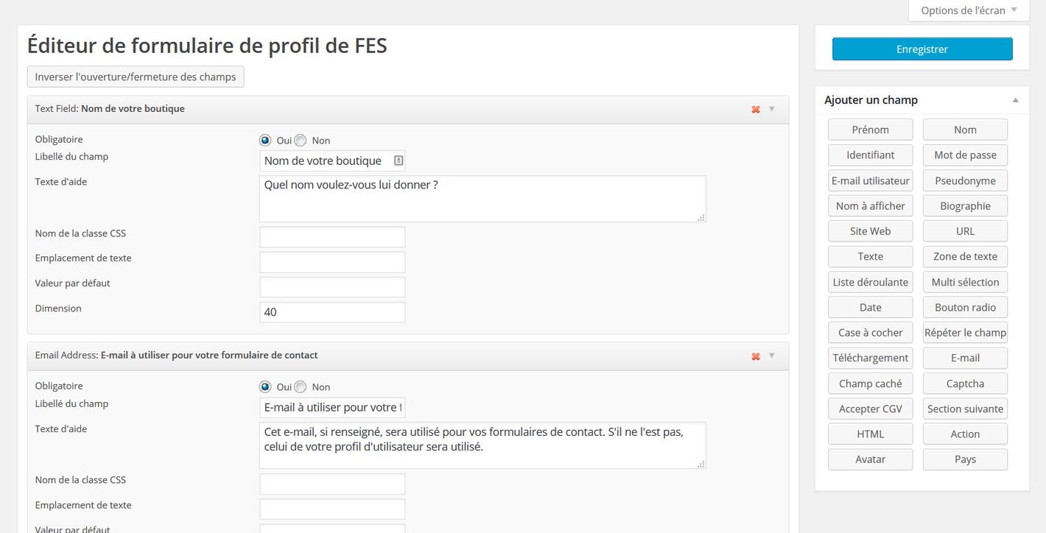Click the 'Enregistrer' save button

922,49
